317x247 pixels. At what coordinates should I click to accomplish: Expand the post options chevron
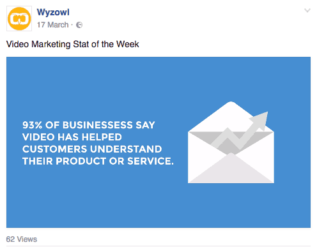[307, 10]
